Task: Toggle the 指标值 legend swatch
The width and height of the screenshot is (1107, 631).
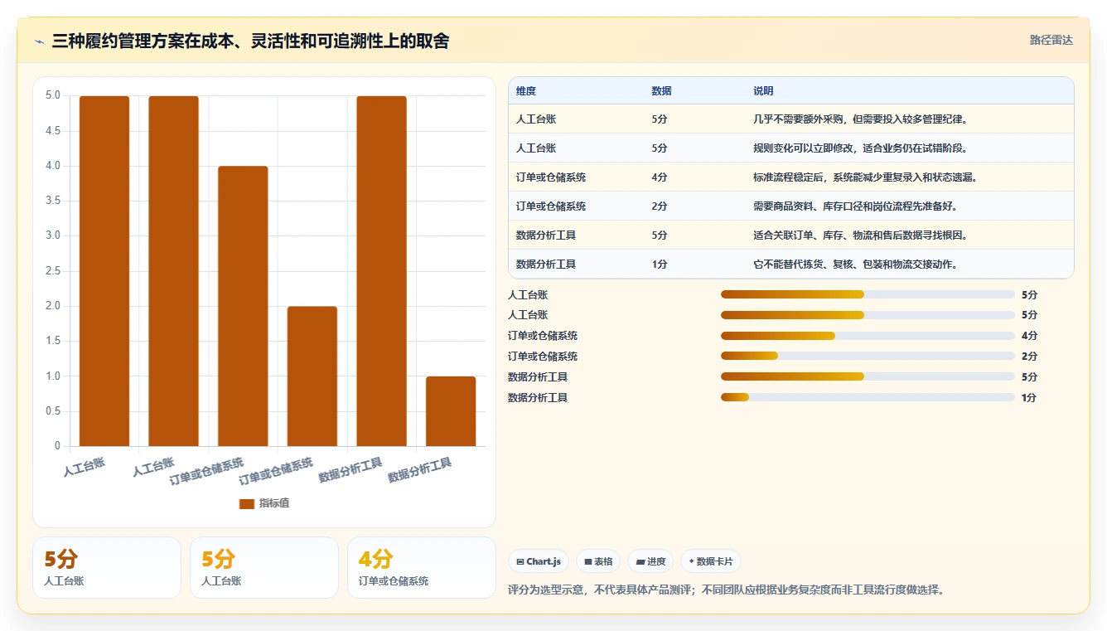Action: [246, 503]
